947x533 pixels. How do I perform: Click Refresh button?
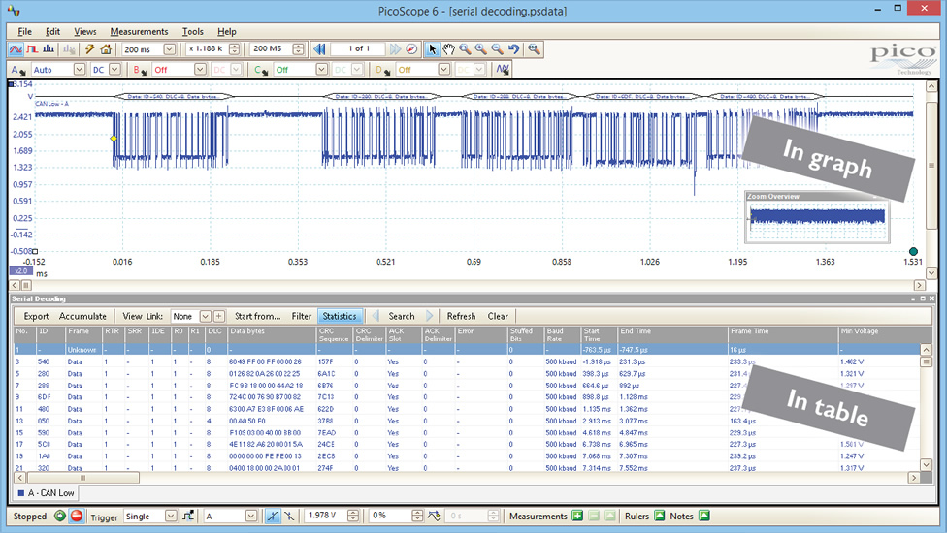[461, 316]
